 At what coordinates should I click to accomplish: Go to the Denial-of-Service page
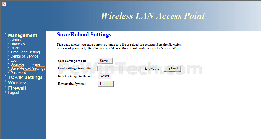(24, 57)
